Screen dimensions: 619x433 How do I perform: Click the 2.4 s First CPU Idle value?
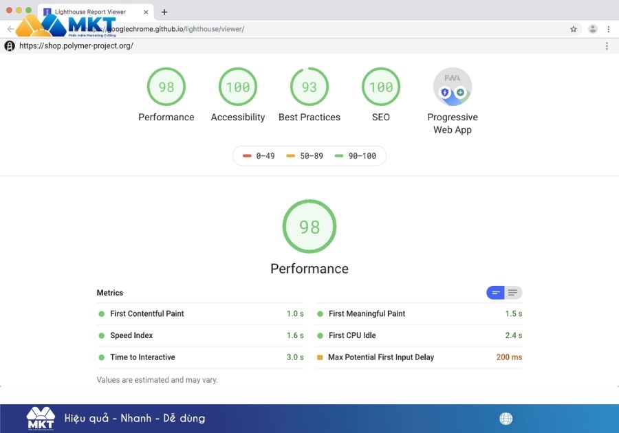[x=514, y=335]
